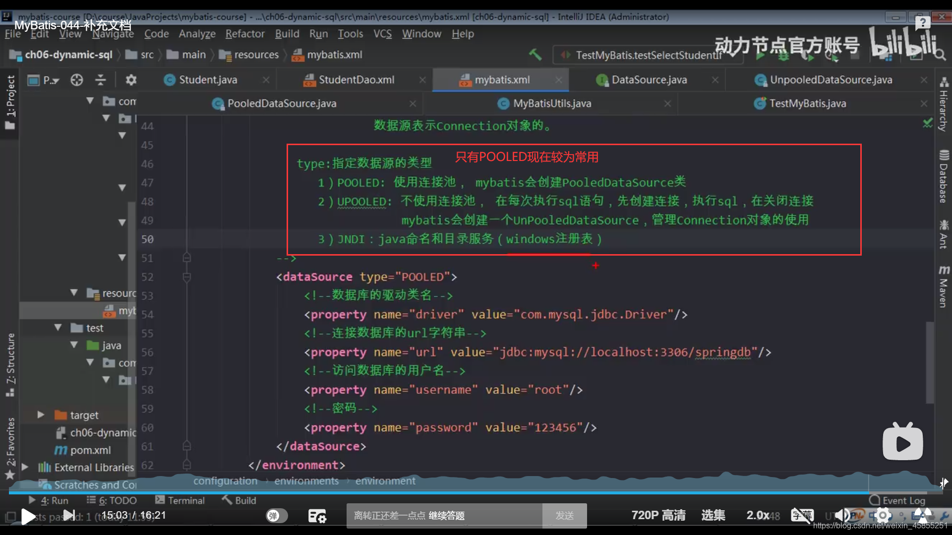Expand External Libraries node

25,467
